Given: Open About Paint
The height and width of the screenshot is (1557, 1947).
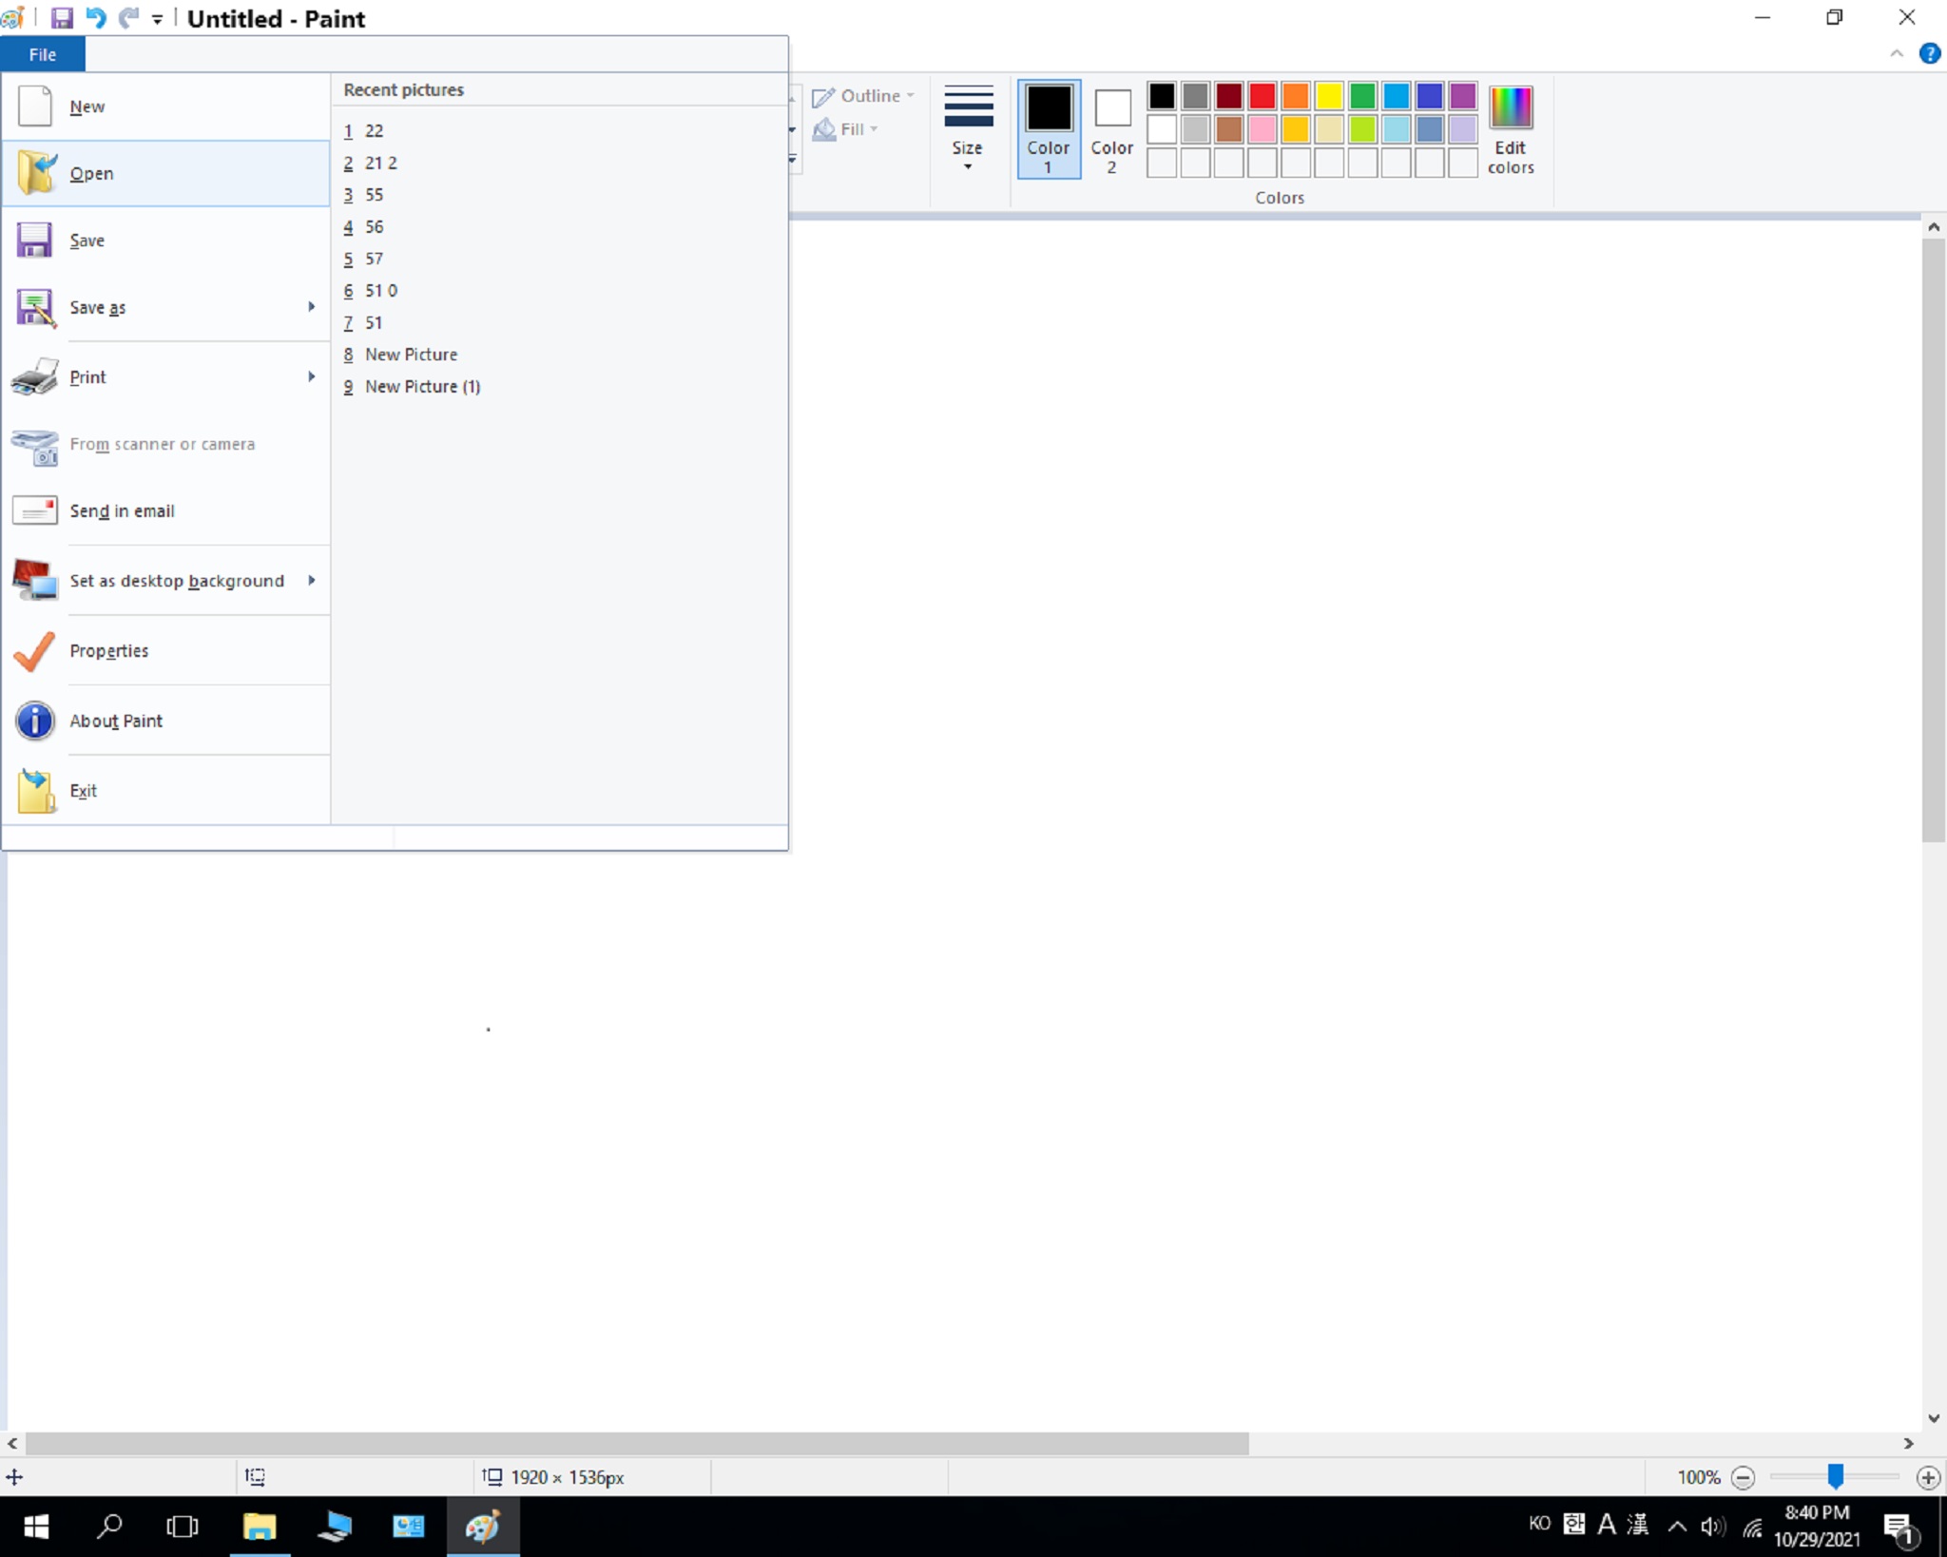Looking at the screenshot, I should click(165, 721).
